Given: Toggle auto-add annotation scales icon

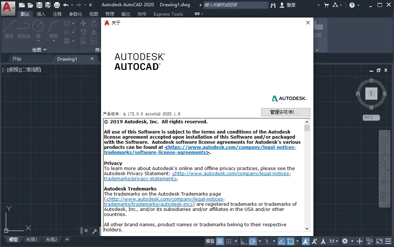Looking at the screenshot, I should (314, 241).
